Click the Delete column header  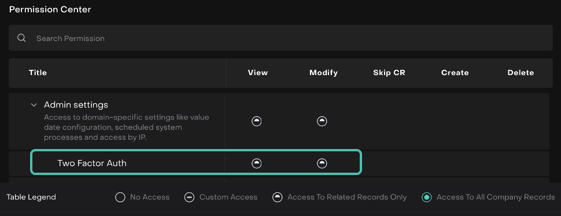[521, 73]
